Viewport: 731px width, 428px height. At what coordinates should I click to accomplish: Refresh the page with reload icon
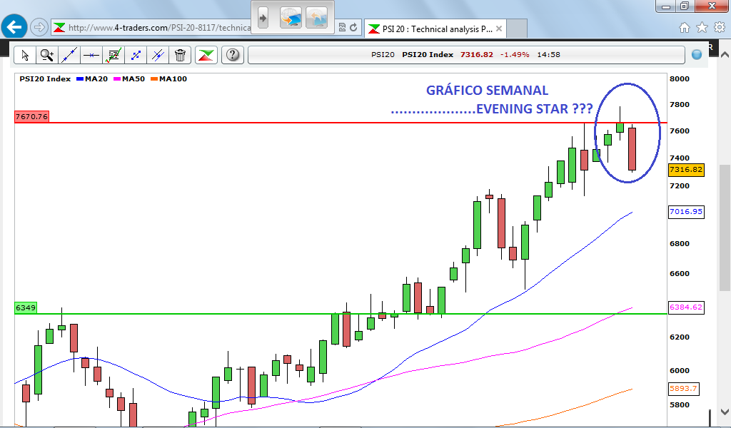(353, 28)
